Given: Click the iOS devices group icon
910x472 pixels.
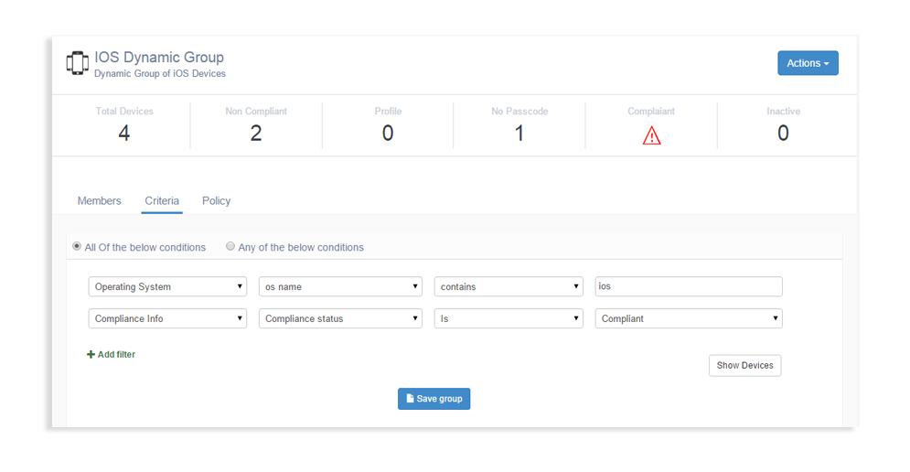Looking at the screenshot, I should (x=77, y=63).
